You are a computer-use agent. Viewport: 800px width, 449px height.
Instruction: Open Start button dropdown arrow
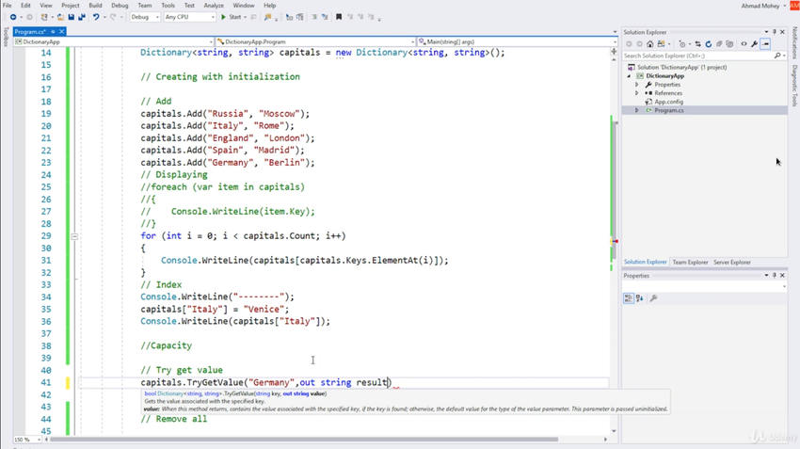point(246,17)
